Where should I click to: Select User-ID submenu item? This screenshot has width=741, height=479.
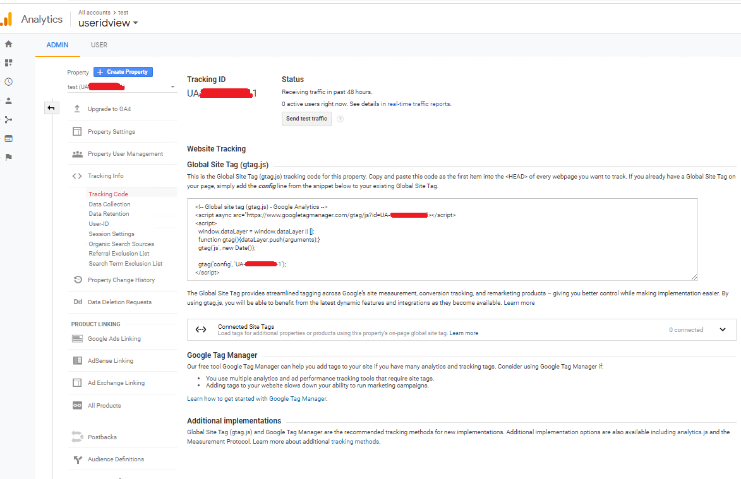pos(99,224)
